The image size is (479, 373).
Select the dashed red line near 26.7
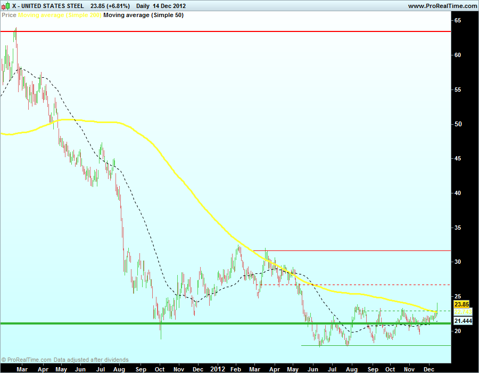(x=353, y=285)
